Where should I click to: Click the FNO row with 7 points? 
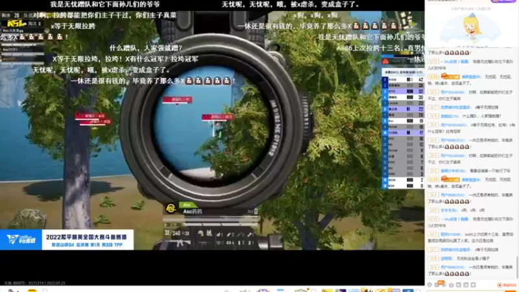403,162
